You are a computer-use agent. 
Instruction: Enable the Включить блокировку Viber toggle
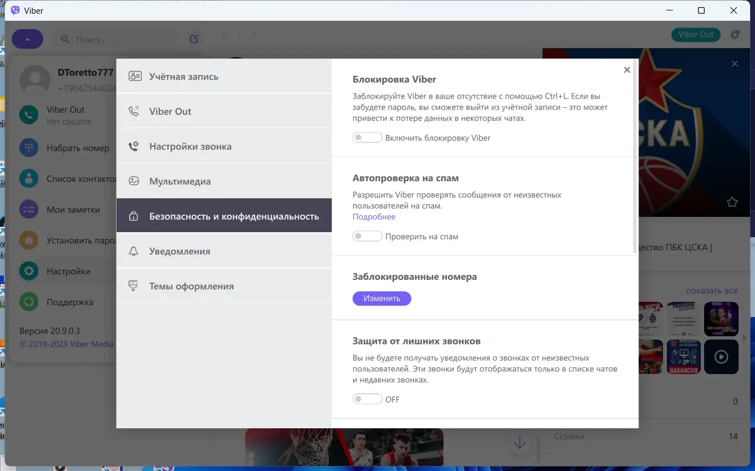[x=367, y=137]
